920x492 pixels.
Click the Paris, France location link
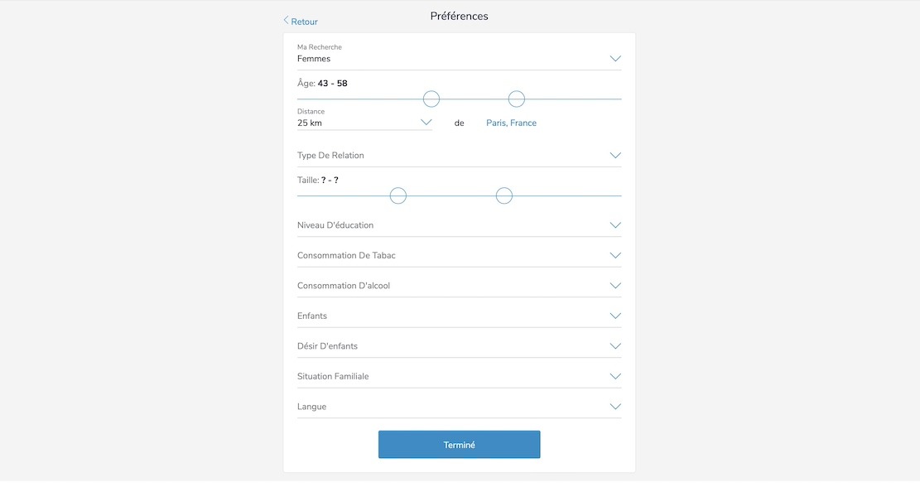pyautogui.click(x=511, y=123)
